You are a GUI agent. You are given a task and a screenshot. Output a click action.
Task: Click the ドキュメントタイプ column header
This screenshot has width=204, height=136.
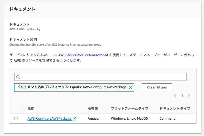coord(175,109)
